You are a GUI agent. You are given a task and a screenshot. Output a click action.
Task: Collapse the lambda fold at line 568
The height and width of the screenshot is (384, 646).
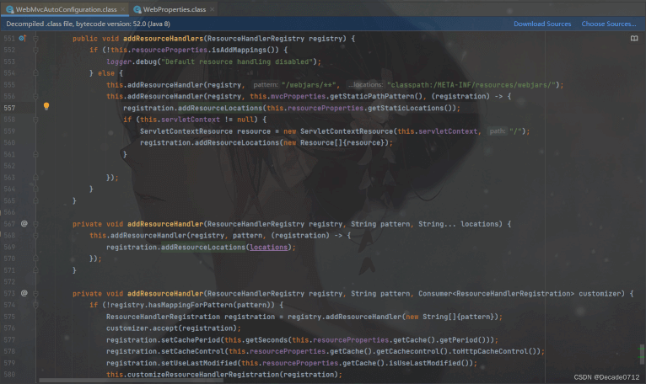pyautogui.click(x=36, y=236)
